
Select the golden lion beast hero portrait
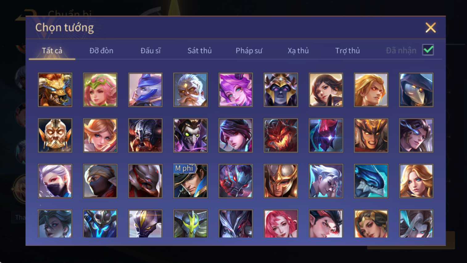(55, 90)
